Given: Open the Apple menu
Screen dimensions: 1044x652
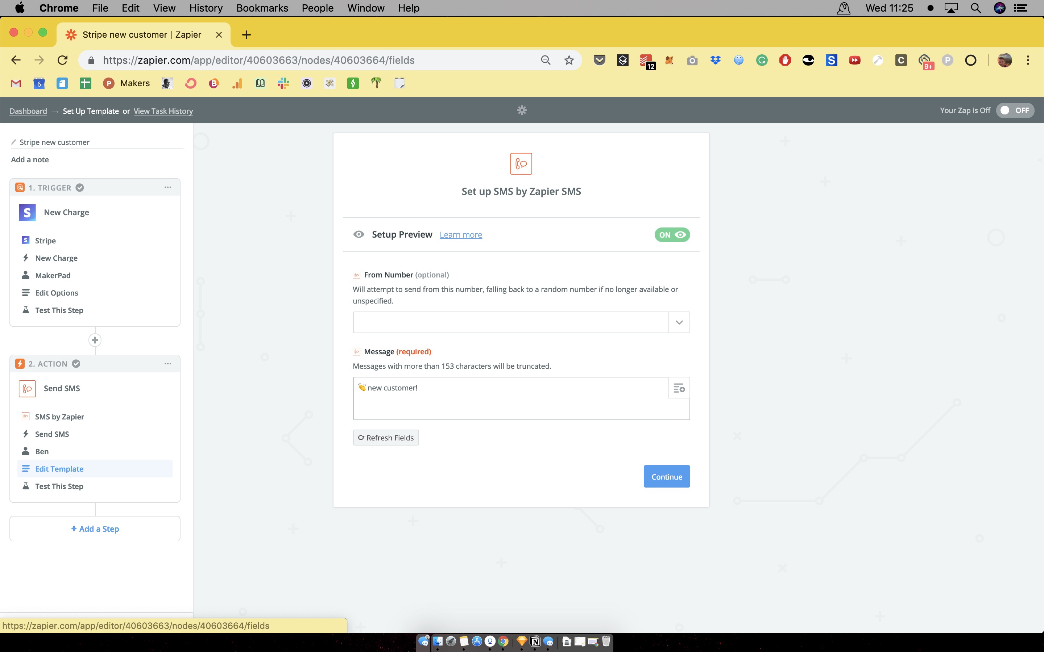Looking at the screenshot, I should (20, 8).
